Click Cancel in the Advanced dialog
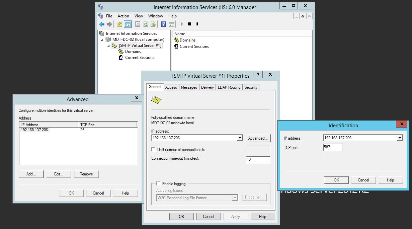412x229 pixels. [x=98, y=193]
